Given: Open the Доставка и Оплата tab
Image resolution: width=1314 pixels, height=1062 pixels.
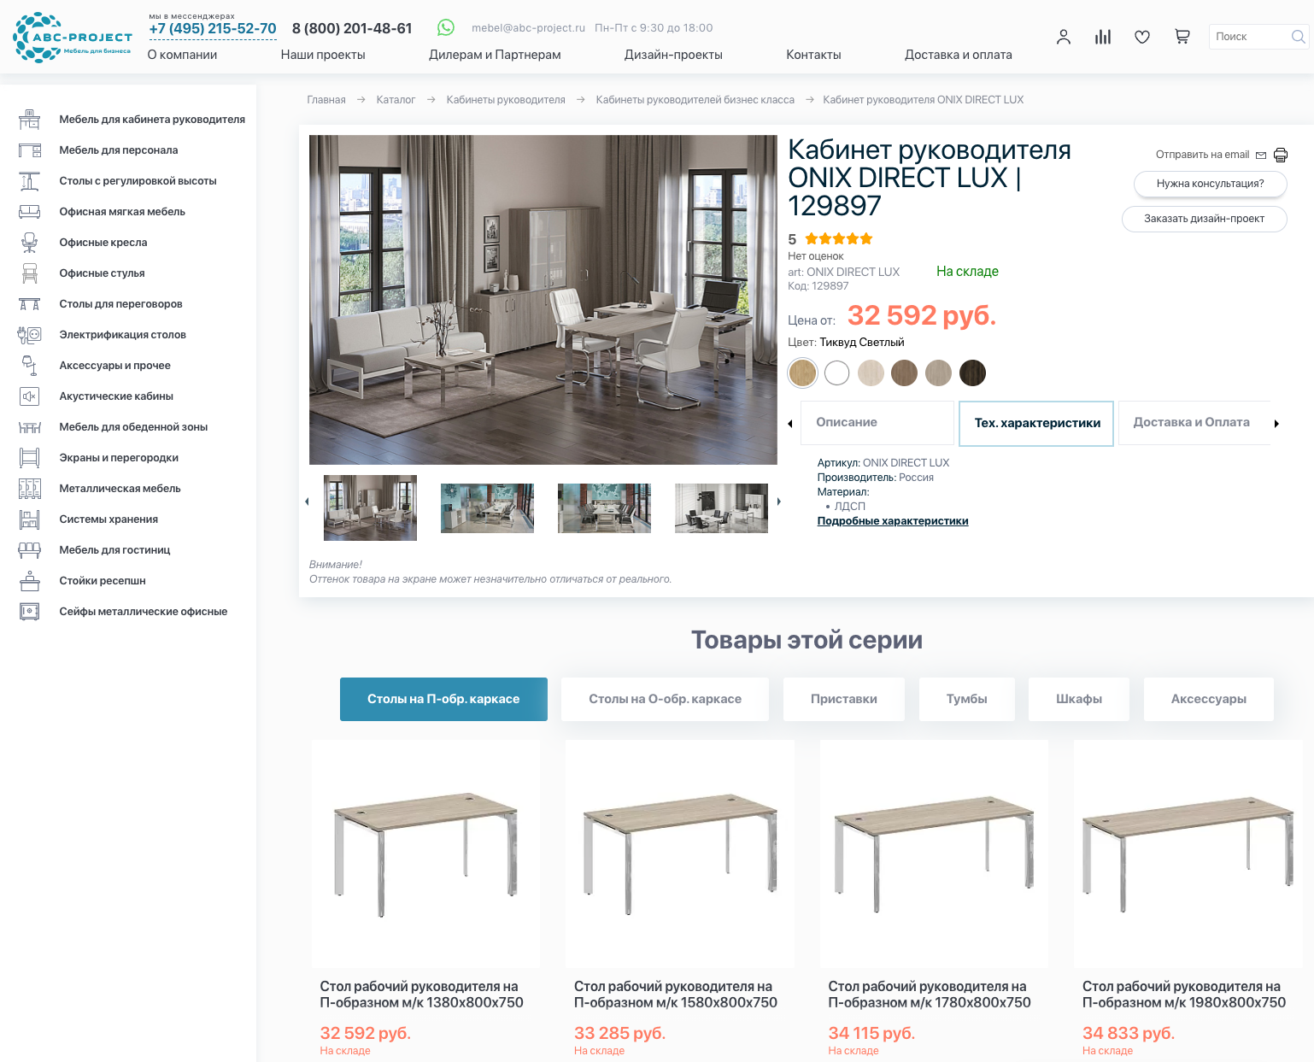Looking at the screenshot, I should (1194, 423).
